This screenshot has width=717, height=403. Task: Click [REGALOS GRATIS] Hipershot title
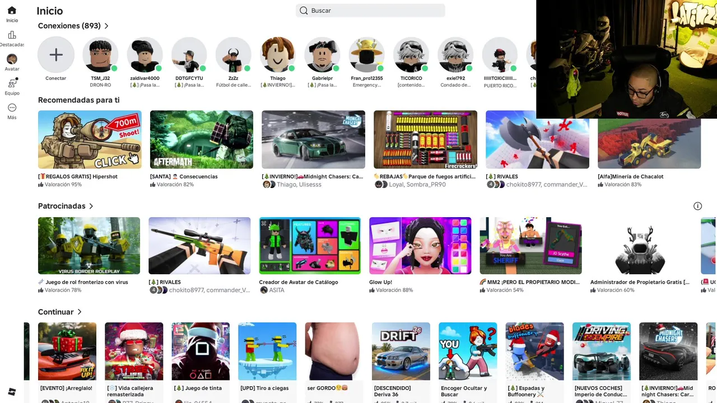point(78,176)
